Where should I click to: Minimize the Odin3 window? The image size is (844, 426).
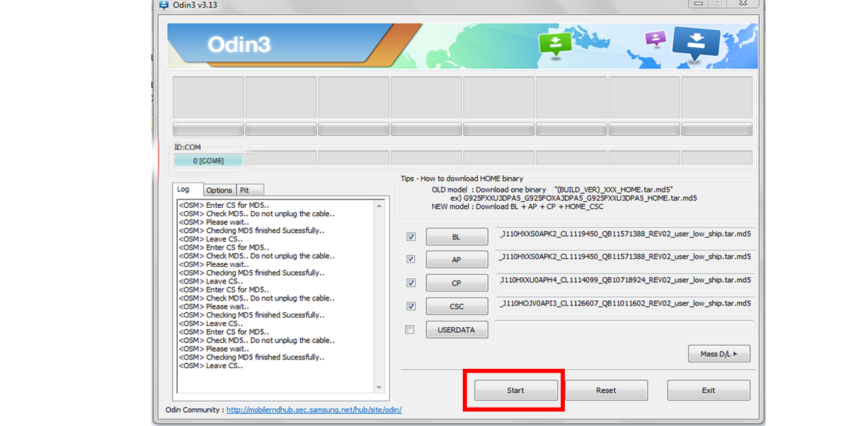click(698, 3)
